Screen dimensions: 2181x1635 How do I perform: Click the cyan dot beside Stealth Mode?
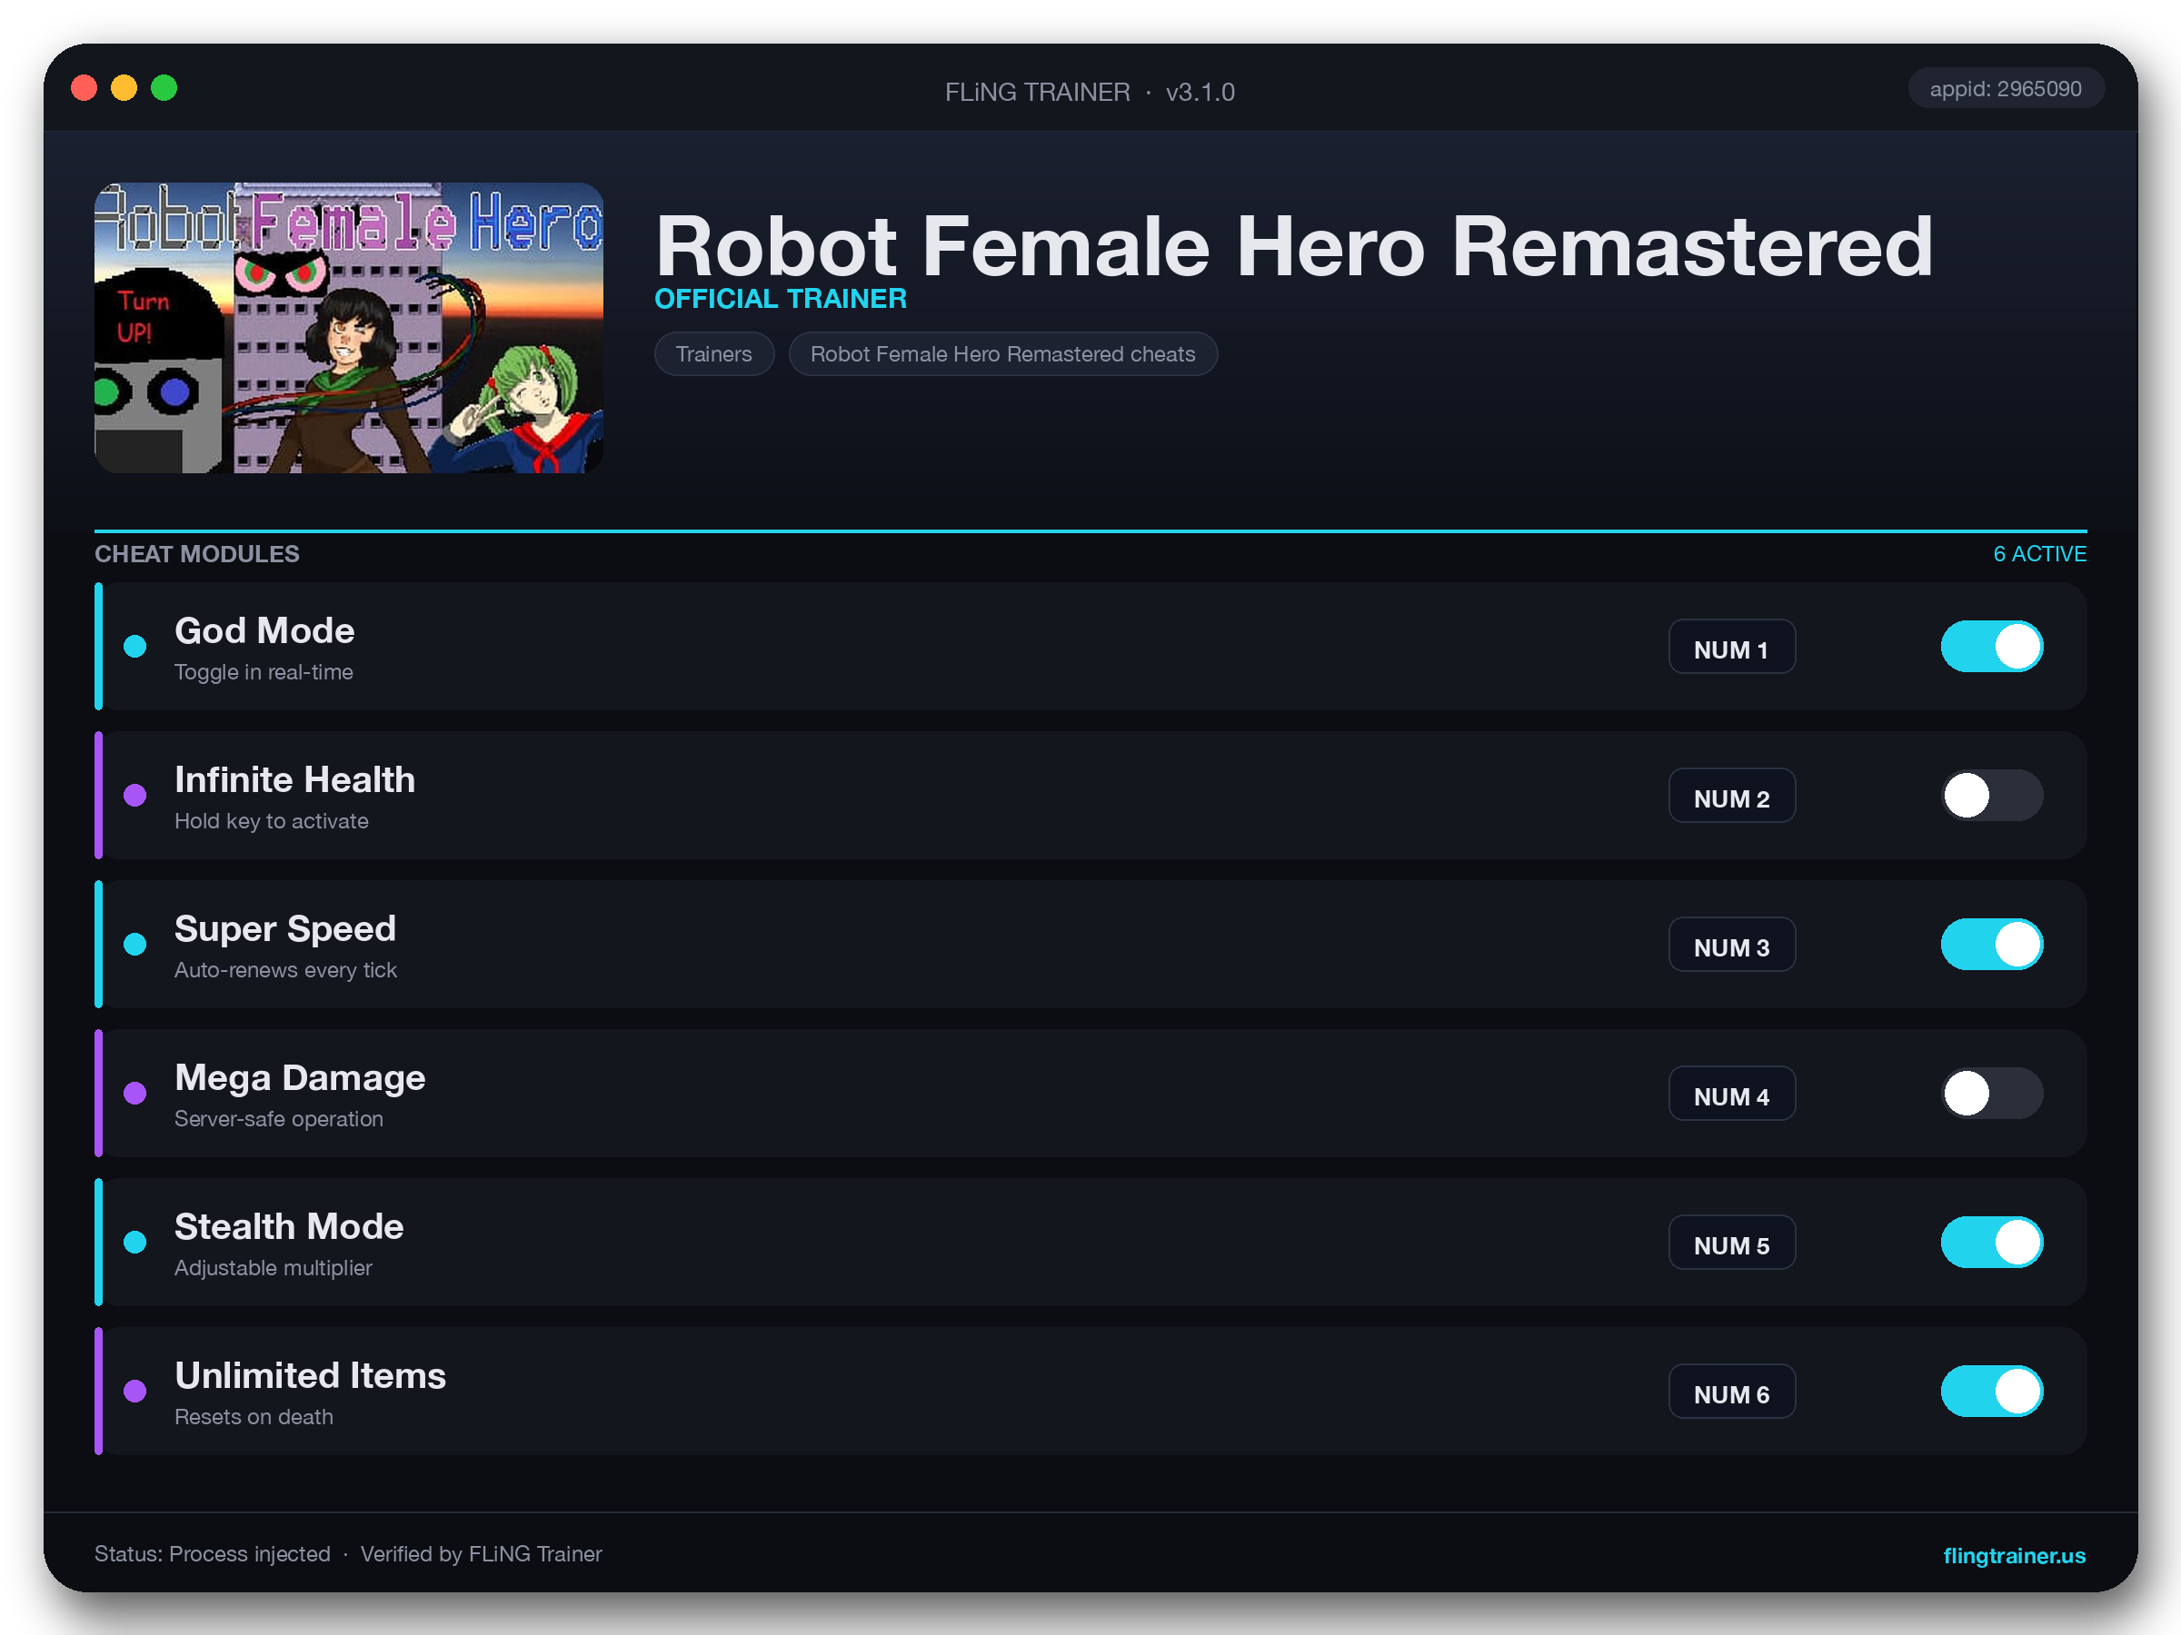point(135,1242)
